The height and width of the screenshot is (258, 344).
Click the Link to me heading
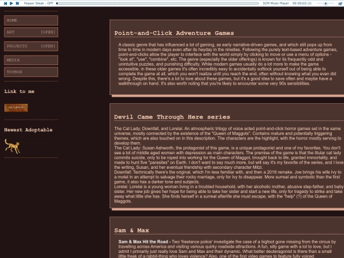point(19,92)
